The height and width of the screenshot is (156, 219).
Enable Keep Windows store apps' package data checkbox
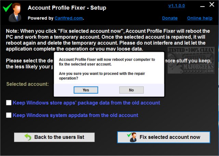9,103
